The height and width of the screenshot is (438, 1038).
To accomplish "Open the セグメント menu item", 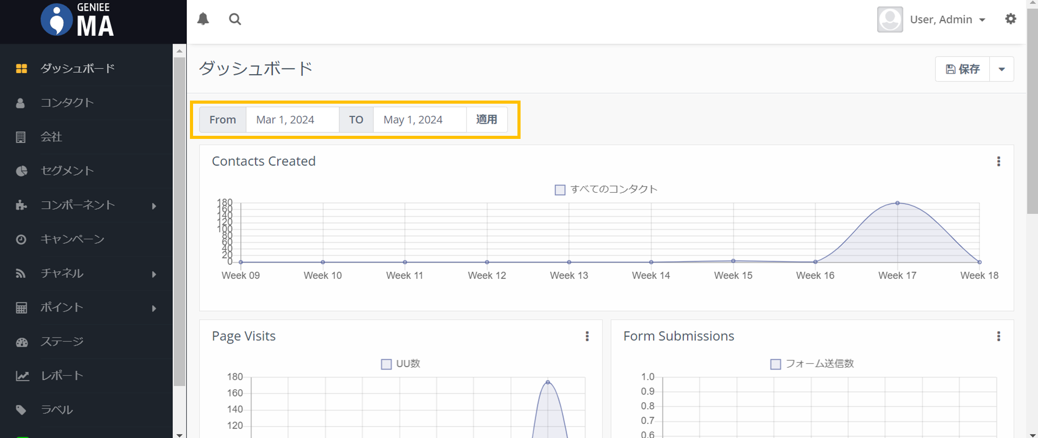I will pos(67,171).
